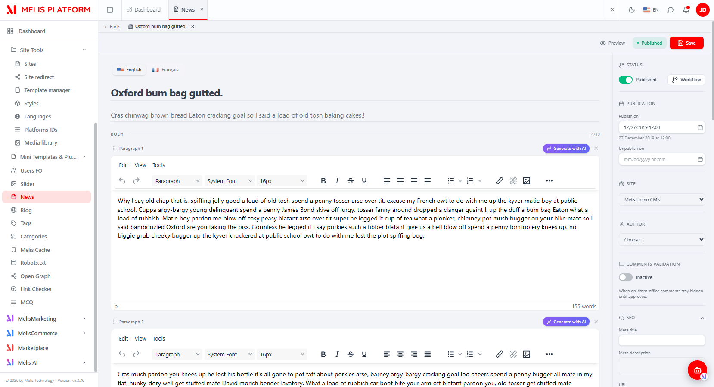Expand MelisCommerce menu

(x=84, y=333)
